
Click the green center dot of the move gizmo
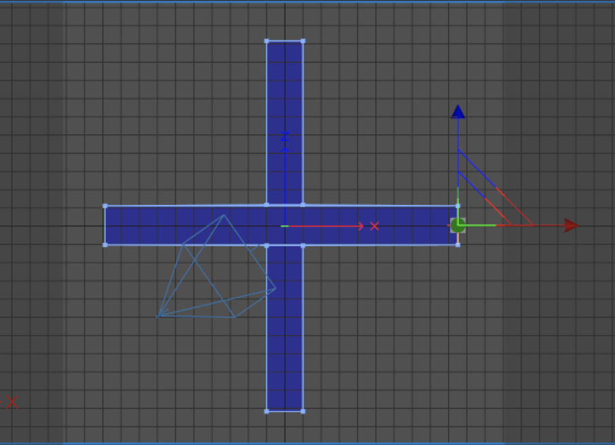pos(458,225)
